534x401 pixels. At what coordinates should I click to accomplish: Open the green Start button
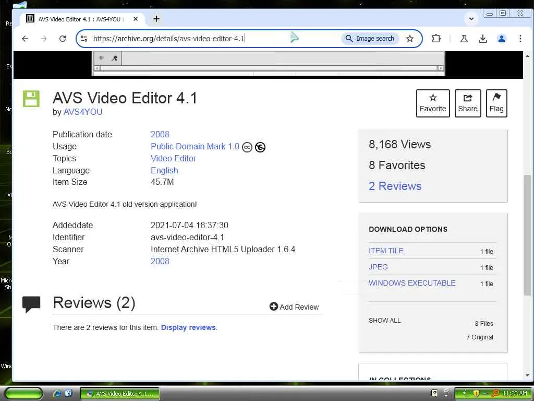point(24,394)
